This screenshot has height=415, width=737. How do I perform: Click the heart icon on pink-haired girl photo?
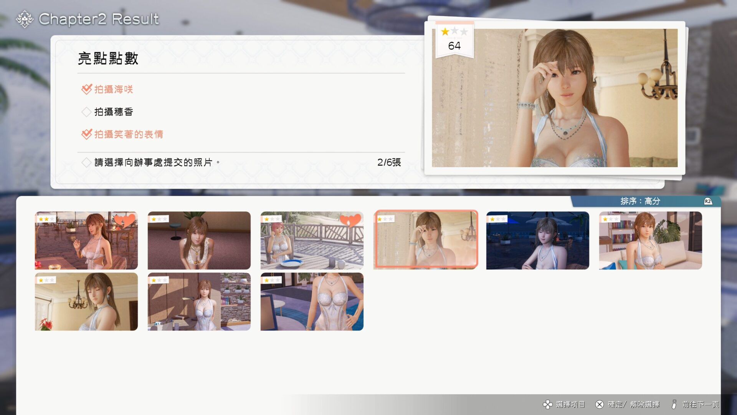pyautogui.click(x=350, y=221)
